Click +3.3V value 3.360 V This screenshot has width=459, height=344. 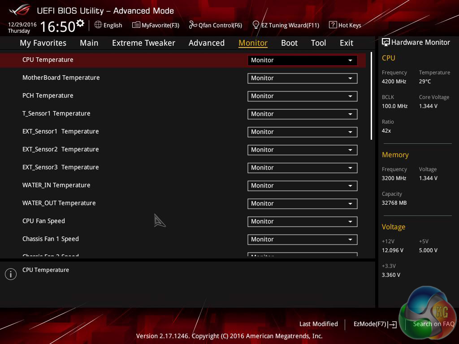point(391,275)
